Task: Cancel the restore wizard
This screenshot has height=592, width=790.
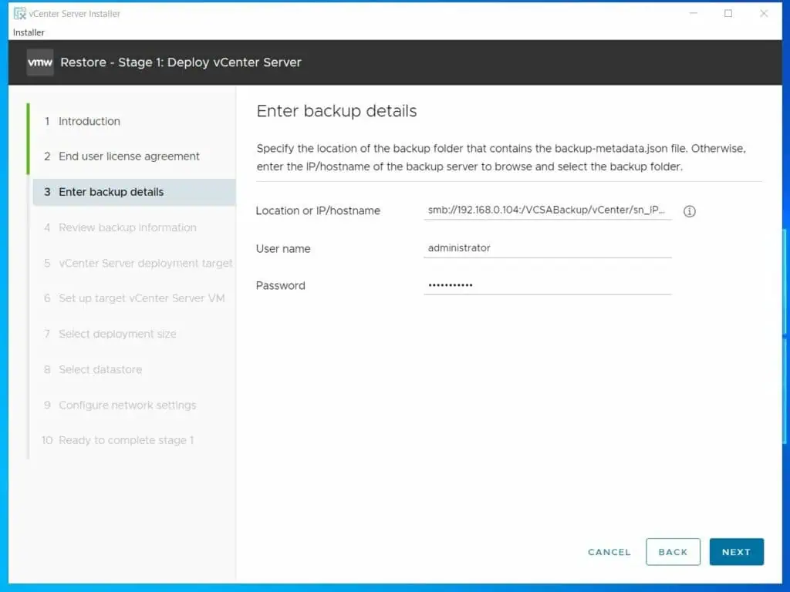Action: 609,552
